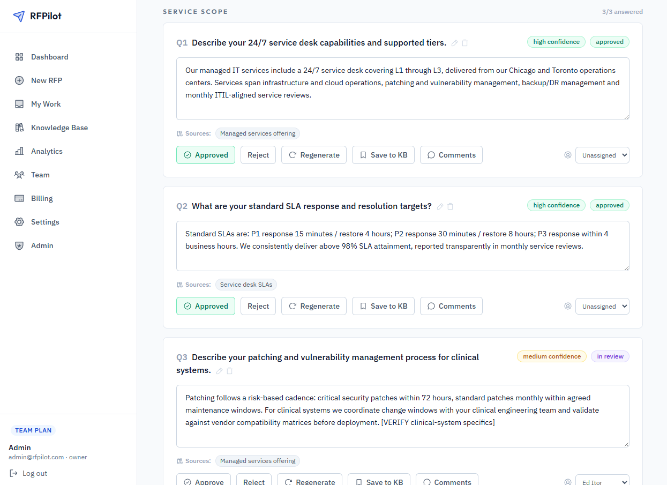Click the Q1 assignee person icon

[x=568, y=155]
